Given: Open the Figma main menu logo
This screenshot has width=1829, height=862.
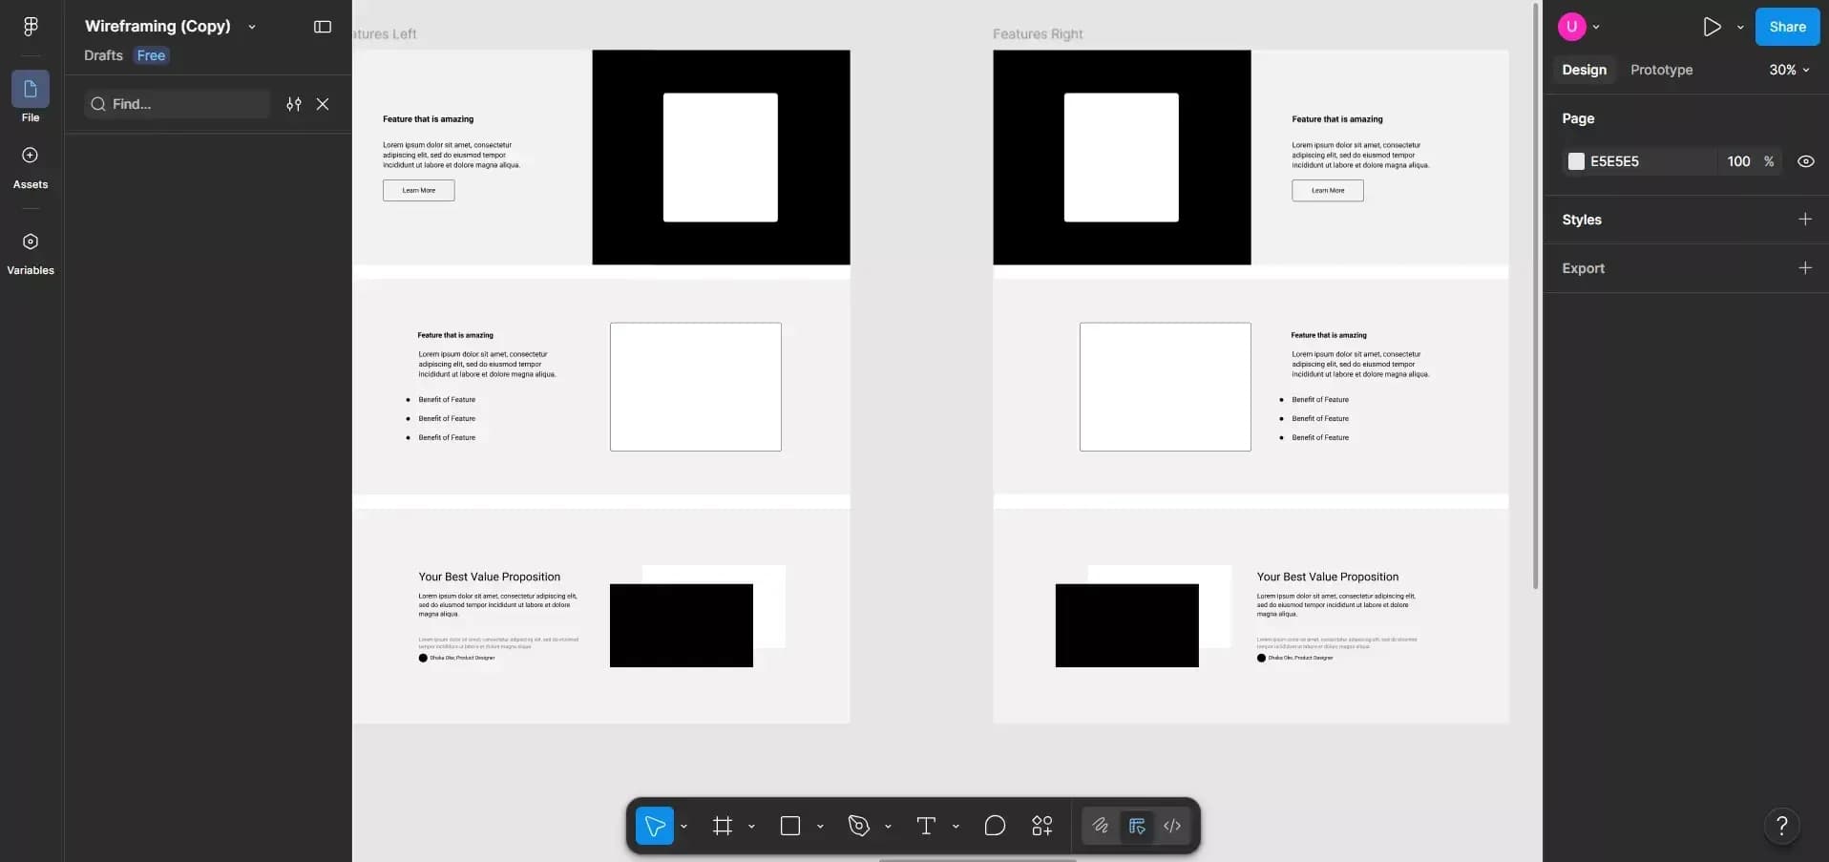Looking at the screenshot, I should [31, 27].
